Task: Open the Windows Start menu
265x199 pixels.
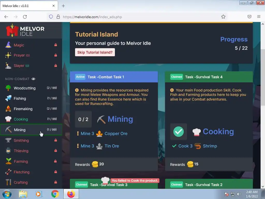Action: point(6,194)
